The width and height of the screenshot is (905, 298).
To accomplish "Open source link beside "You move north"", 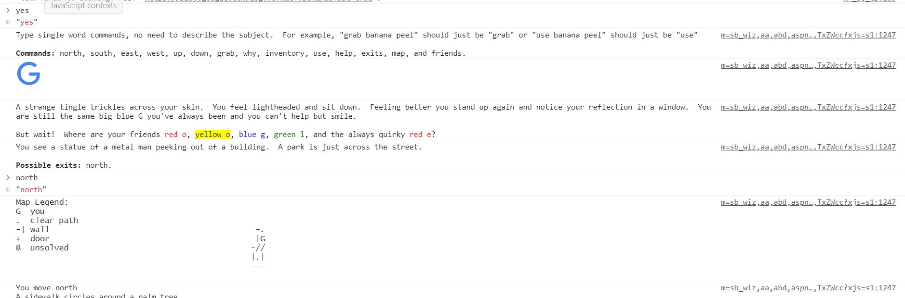I will 808,288.
